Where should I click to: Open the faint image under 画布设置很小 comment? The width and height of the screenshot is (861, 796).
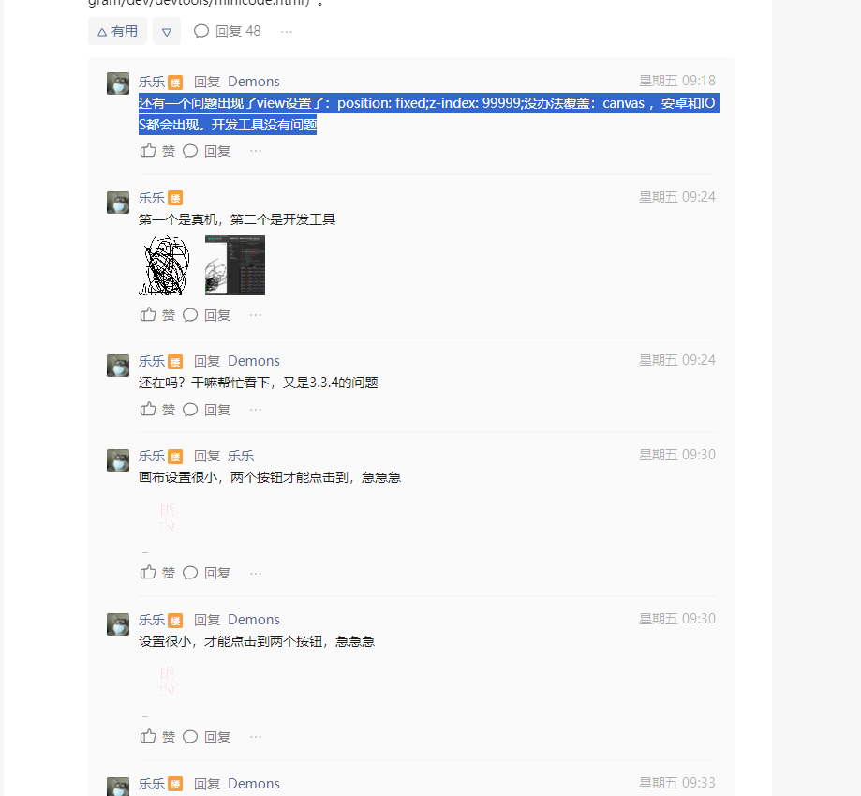point(167,517)
